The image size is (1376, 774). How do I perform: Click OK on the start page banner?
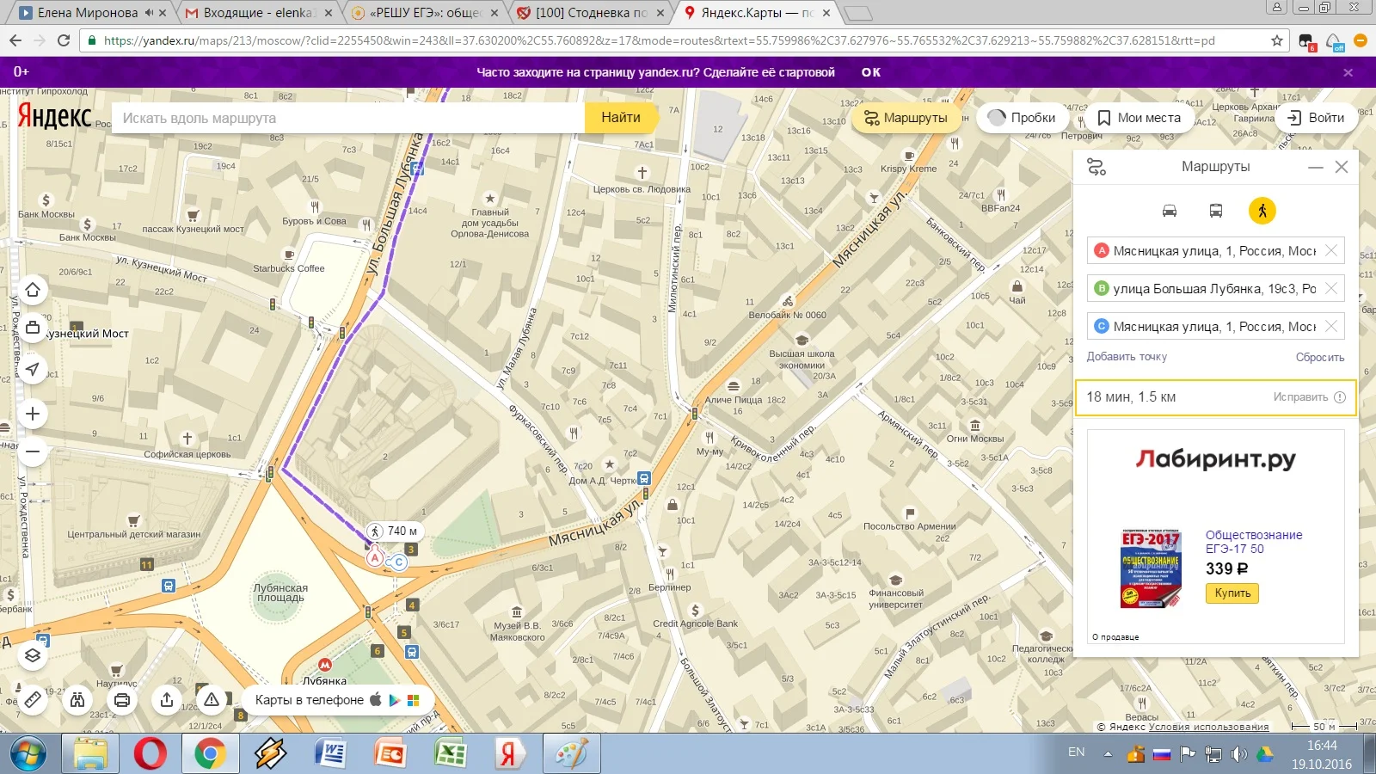coord(871,72)
